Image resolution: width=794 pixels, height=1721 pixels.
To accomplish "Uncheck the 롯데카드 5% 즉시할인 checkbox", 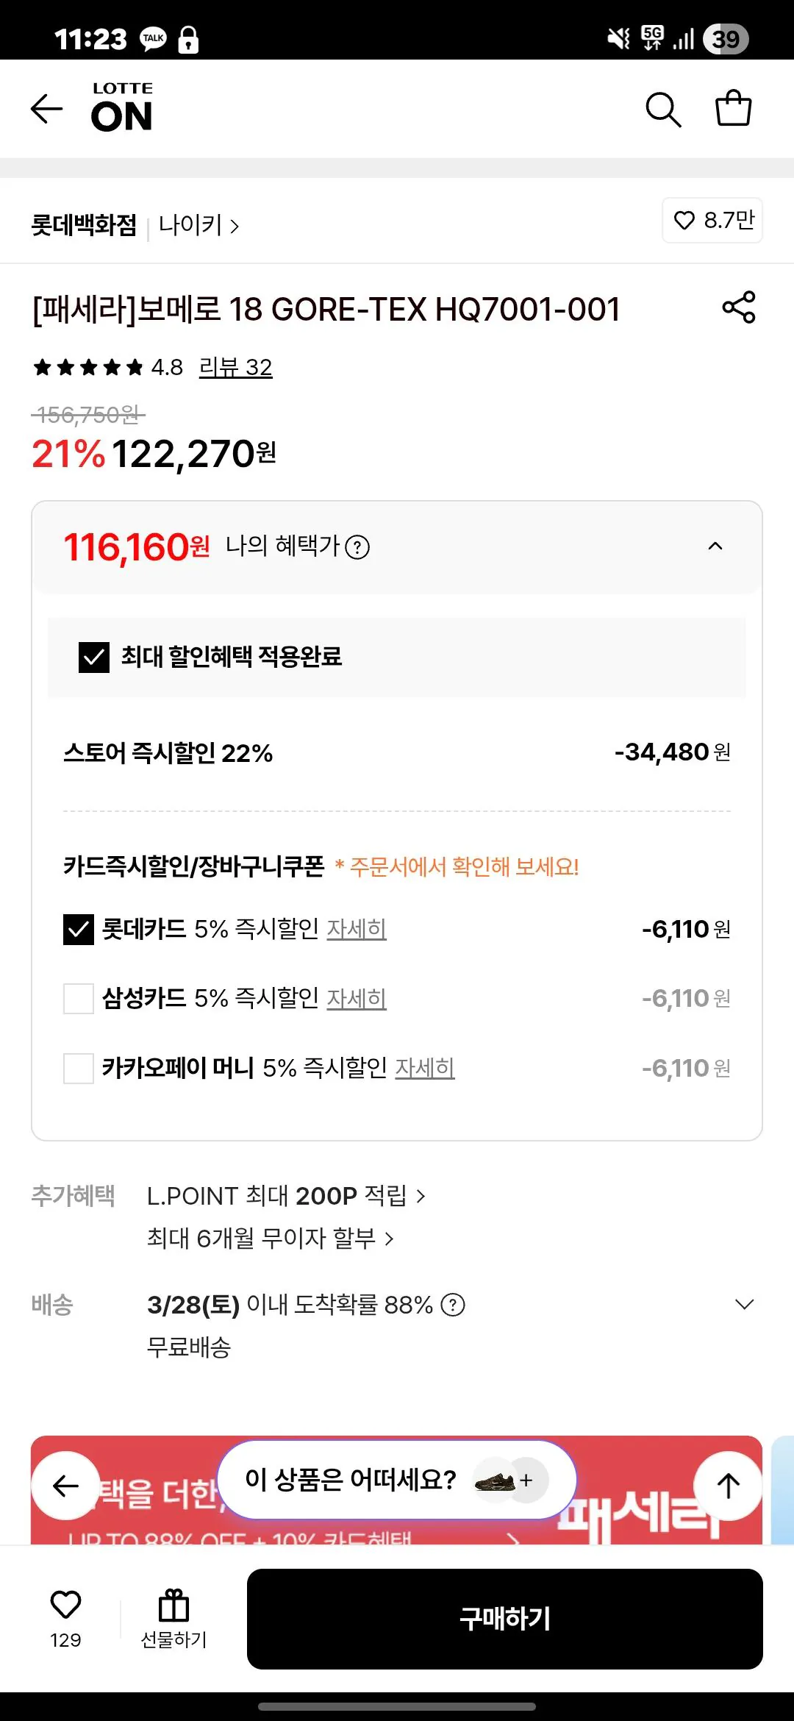I will pos(77,929).
